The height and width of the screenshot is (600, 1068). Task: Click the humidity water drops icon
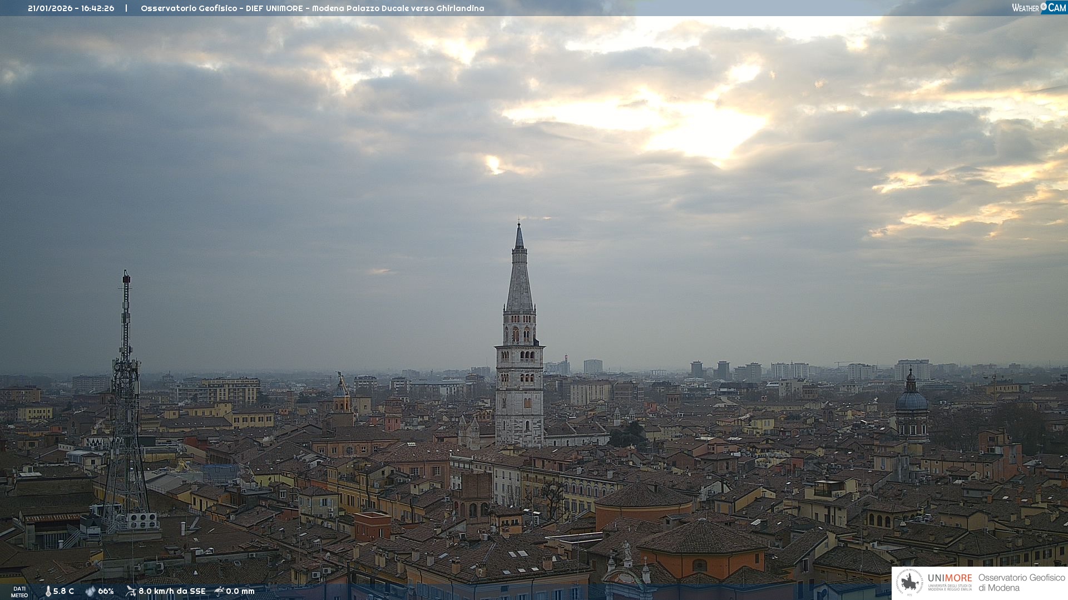[x=90, y=591]
